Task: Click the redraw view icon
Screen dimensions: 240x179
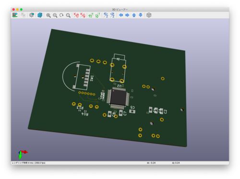Action: click(61, 15)
